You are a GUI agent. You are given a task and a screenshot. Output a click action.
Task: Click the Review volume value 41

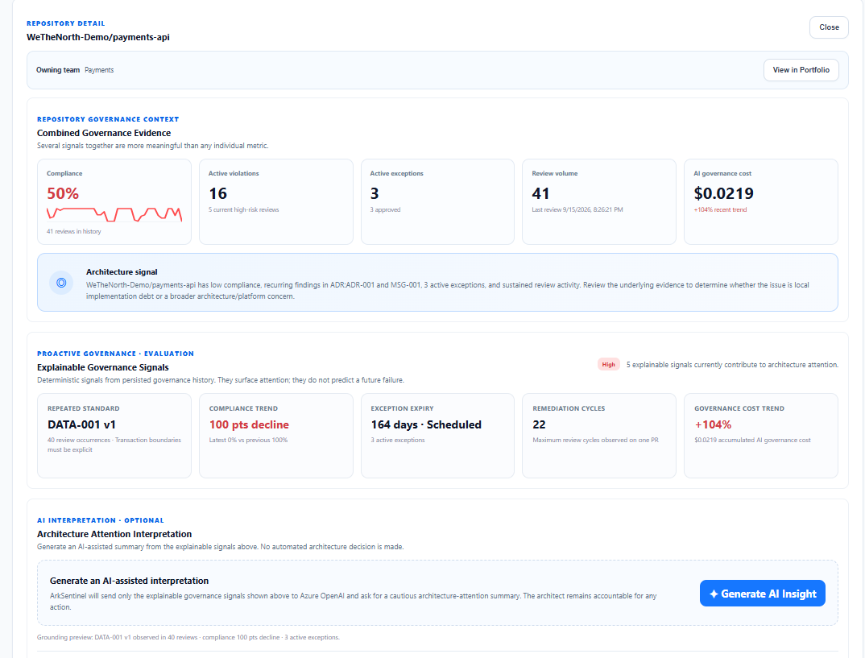pos(540,193)
